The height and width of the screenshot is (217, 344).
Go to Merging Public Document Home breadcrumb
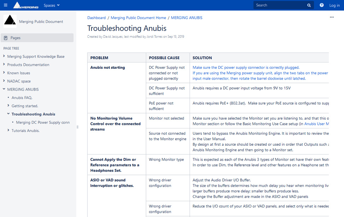click(x=138, y=18)
